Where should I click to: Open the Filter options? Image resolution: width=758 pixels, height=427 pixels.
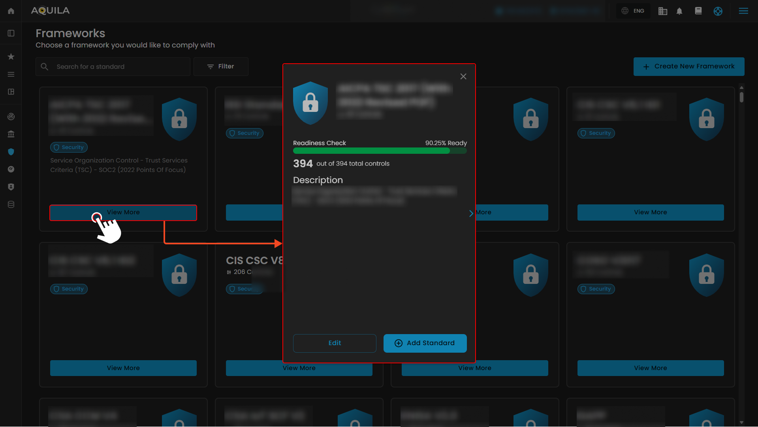point(221,66)
